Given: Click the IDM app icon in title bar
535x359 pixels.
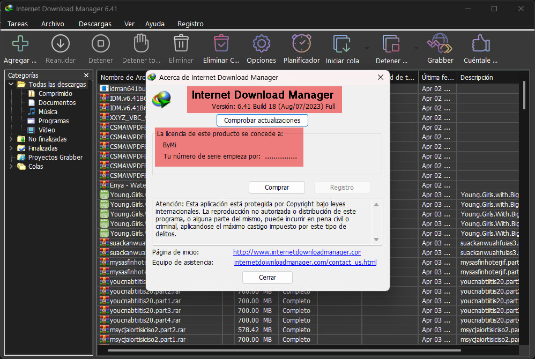Looking at the screenshot, I should click(9, 9).
